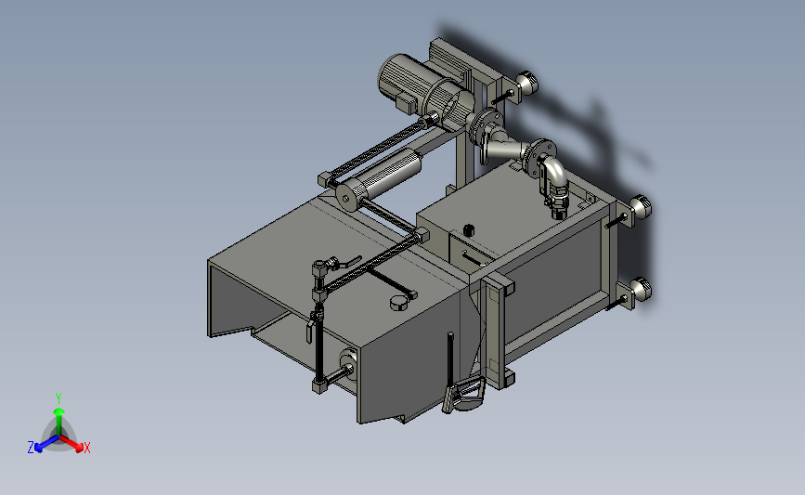The height and width of the screenshot is (495, 805).
Task: Select the horizontal cylinder roller above the tank
Action: pyautogui.click(x=379, y=178)
